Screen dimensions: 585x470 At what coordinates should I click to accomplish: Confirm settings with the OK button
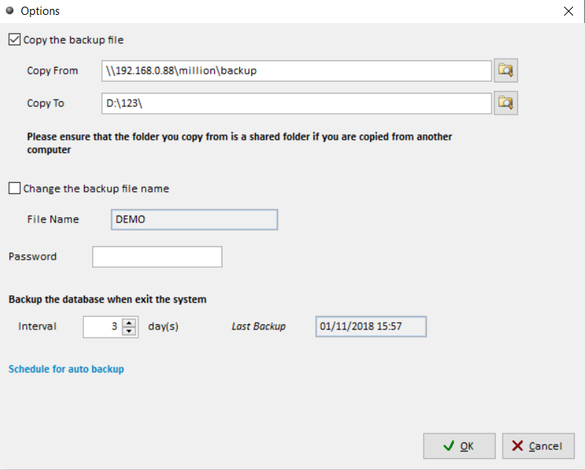pyautogui.click(x=459, y=446)
